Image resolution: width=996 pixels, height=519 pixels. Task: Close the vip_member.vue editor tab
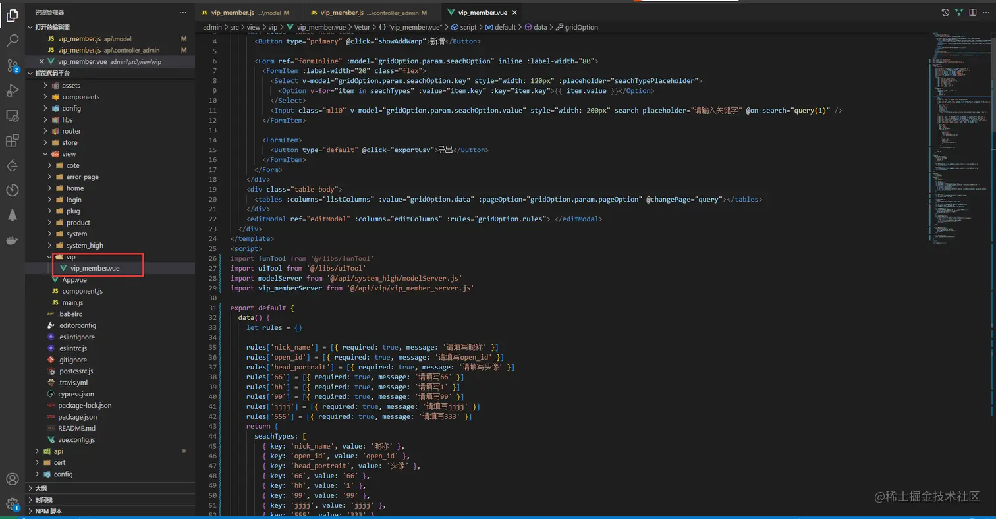514,13
